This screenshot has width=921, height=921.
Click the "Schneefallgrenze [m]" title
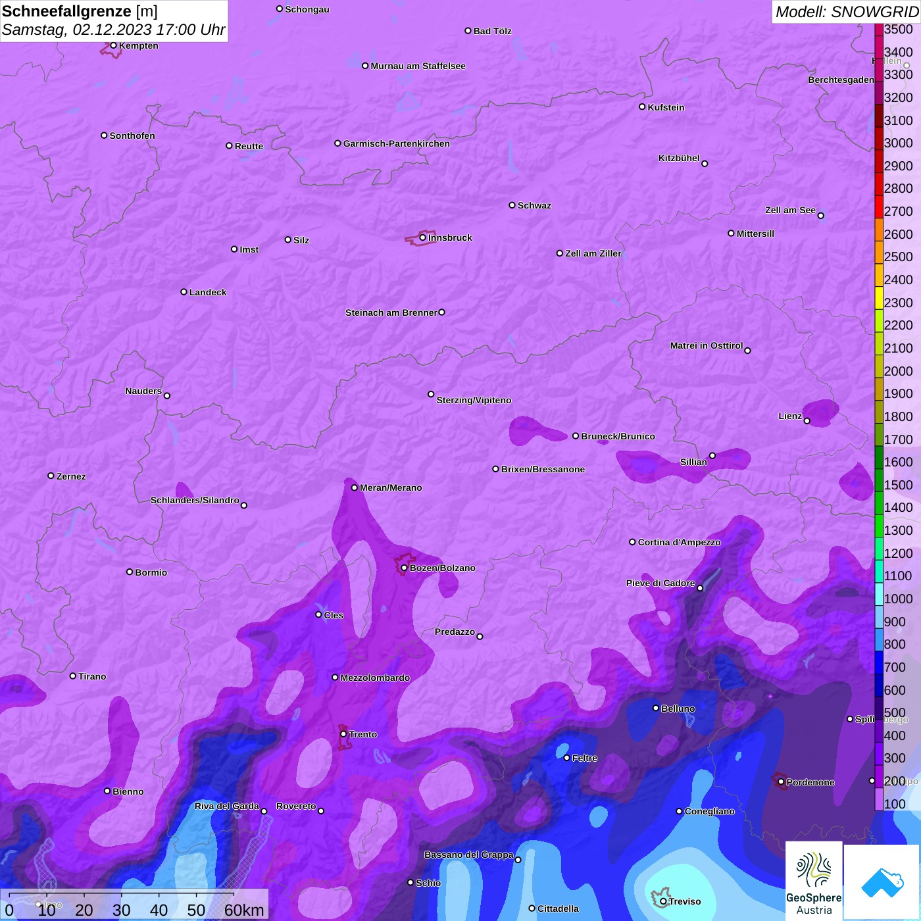80,11
